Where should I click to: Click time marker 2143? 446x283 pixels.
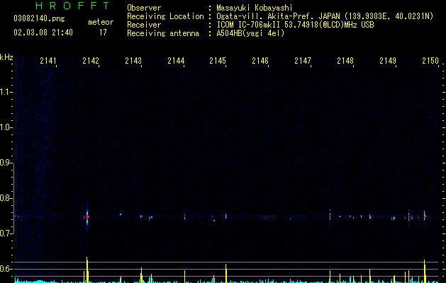[x=133, y=61]
